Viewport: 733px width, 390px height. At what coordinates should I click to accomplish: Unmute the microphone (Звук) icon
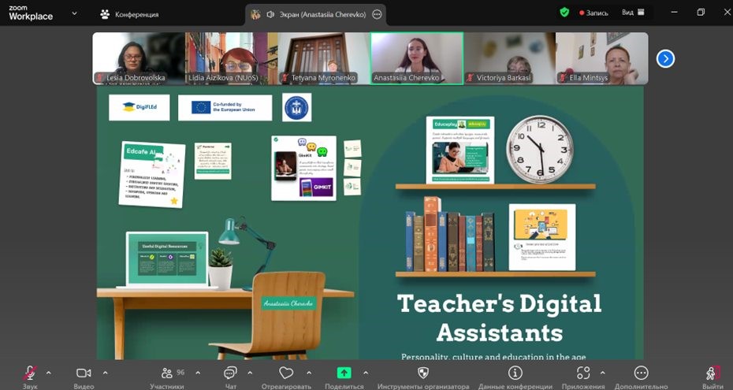coord(30,373)
